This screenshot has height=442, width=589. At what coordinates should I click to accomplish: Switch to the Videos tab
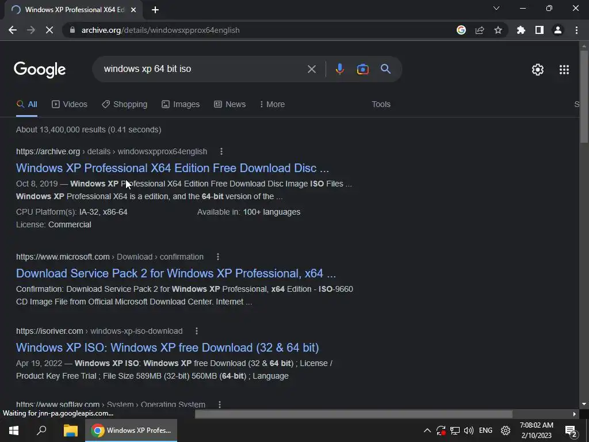(70, 105)
